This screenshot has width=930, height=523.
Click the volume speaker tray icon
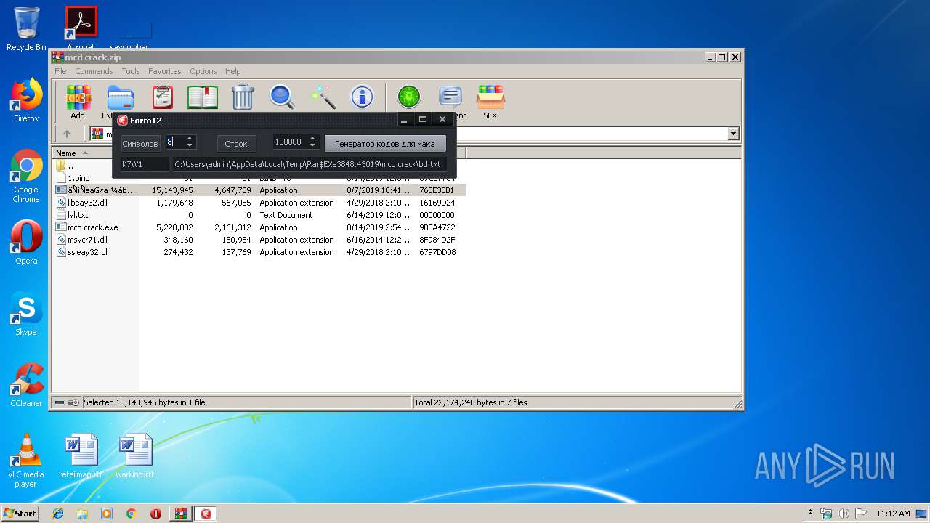click(844, 514)
